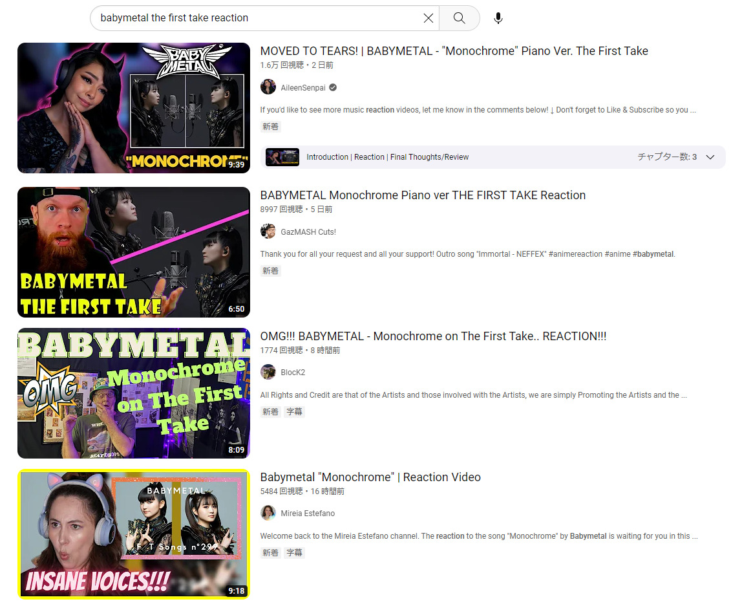Viewport: 742px width, 606px height.
Task: Play the 'INSANE VOICES!!!' video thumbnail
Action: [x=133, y=534]
